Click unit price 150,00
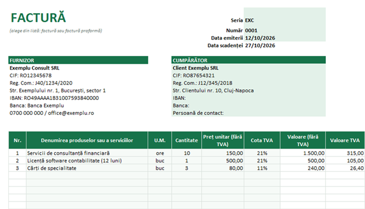 click(223, 153)
